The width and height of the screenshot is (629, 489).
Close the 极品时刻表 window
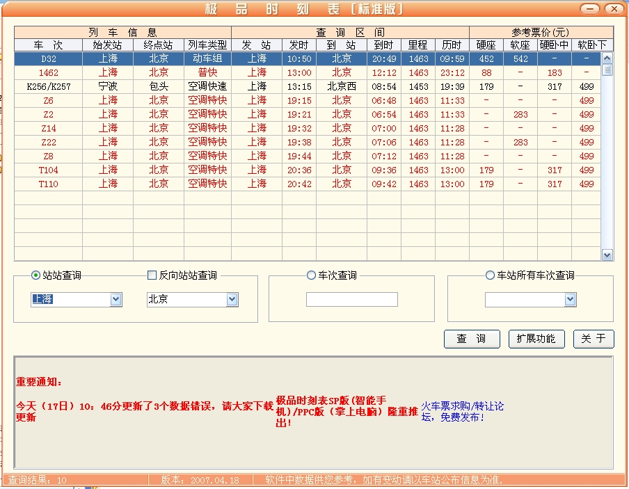coord(614,9)
